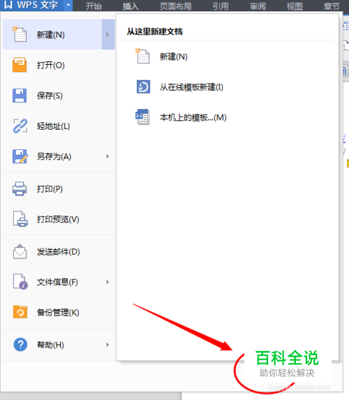Switch to the 审阅 ribbon tab
The width and height of the screenshot is (349, 400).
tap(258, 6)
